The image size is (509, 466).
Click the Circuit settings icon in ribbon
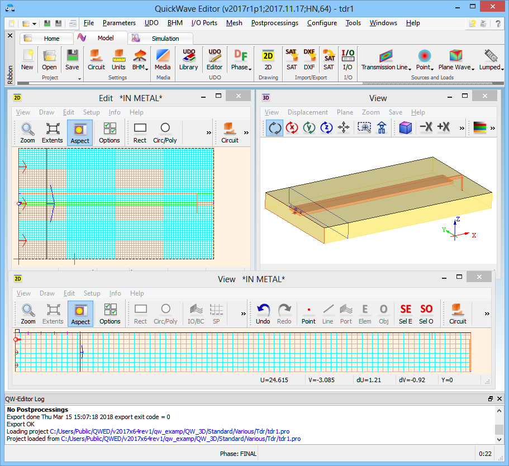point(96,59)
